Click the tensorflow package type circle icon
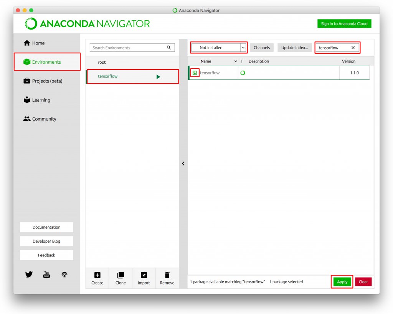The height and width of the screenshot is (314, 393). point(243,73)
